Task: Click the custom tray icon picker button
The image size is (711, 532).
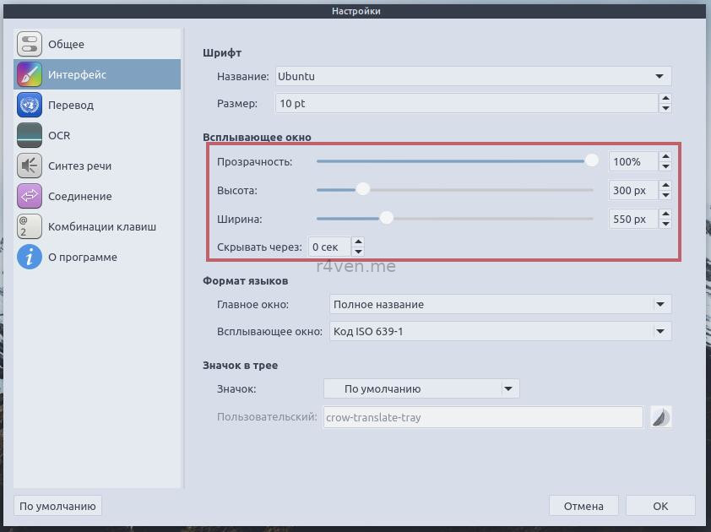Action: 660,417
